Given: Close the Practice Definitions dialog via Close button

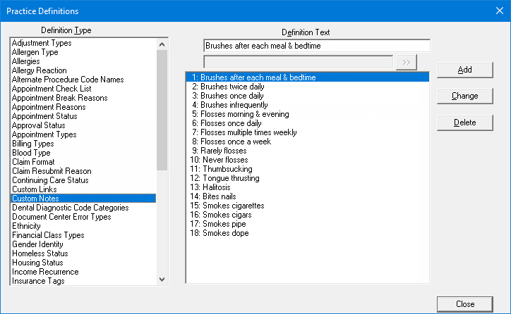Looking at the screenshot, I should (x=464, y=304).
